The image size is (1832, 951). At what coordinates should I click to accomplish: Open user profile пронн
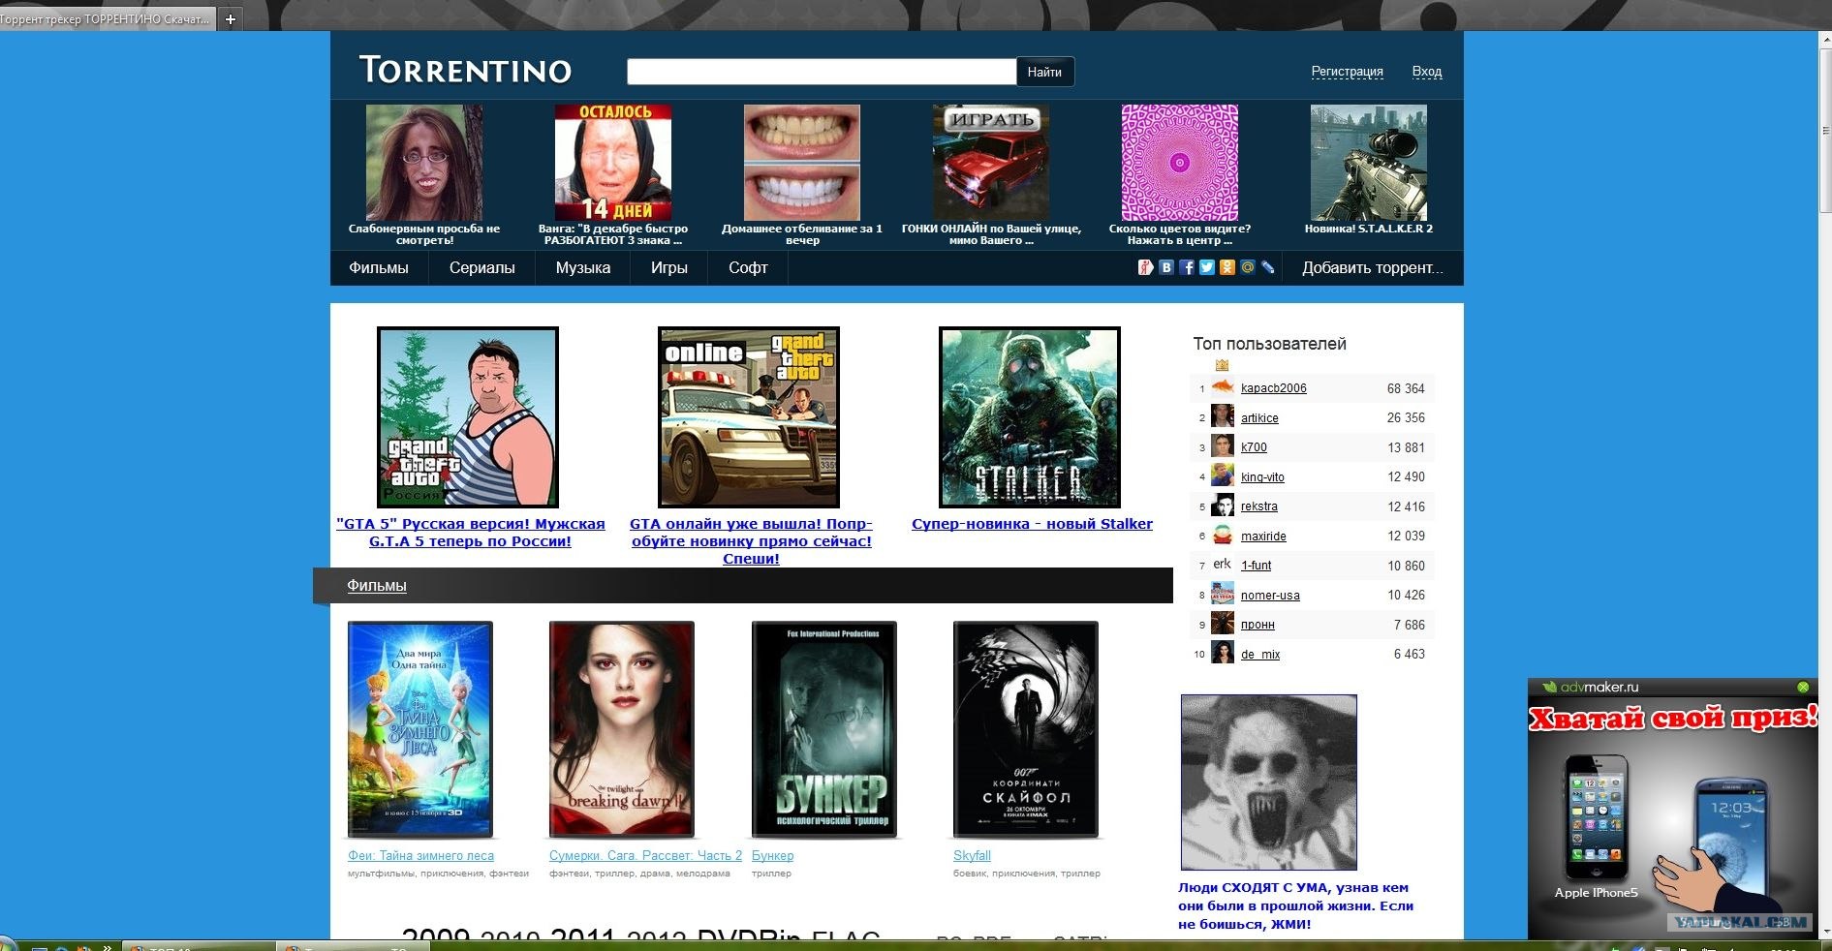[1258, 626]
